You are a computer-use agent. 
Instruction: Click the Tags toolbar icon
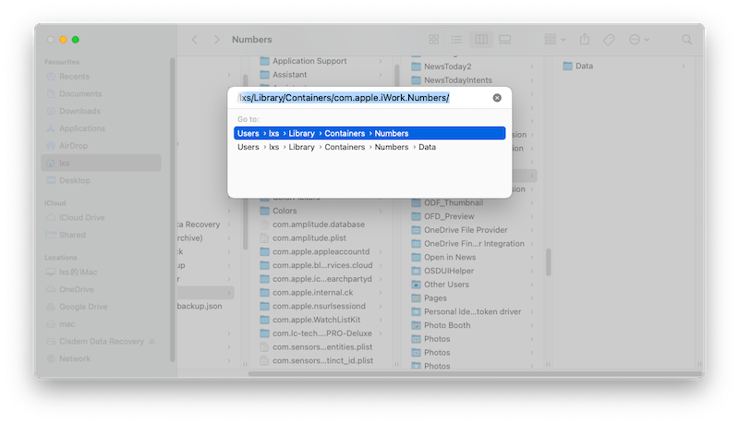(x=609, y=40)
